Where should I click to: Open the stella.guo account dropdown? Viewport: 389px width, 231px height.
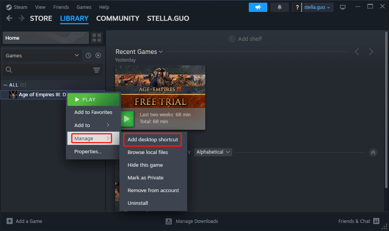317,7
